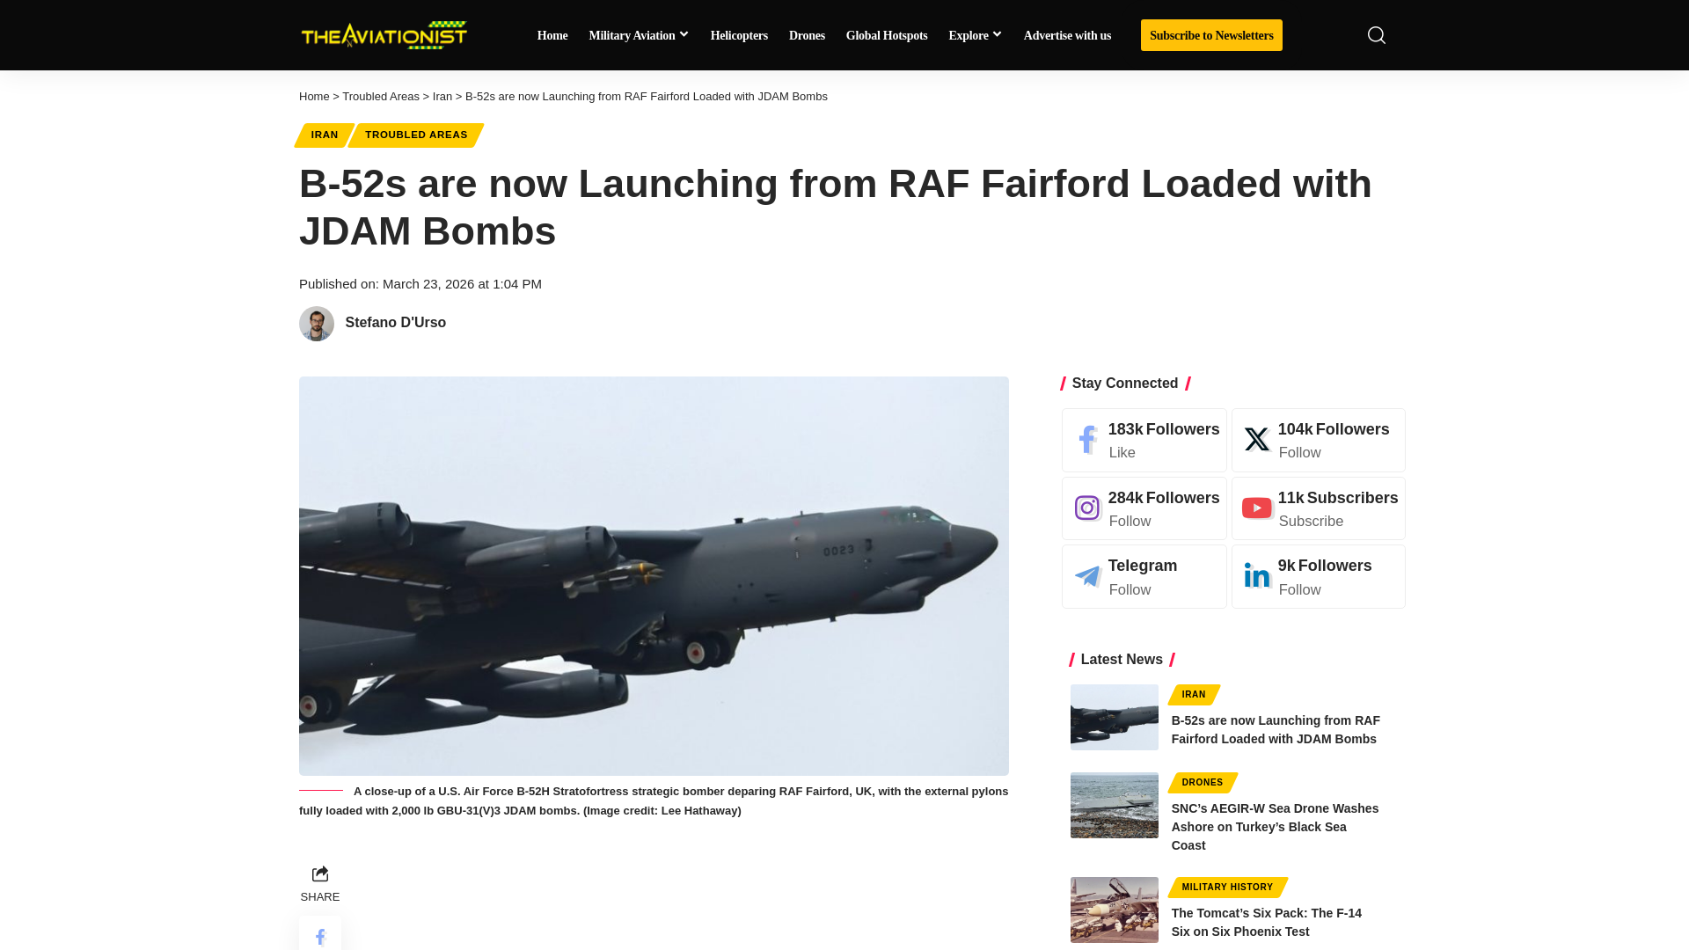Open B-52 thumbnail in Latest News
This screenshot has height=950, width=1689.
click(x=1115, y=718)
